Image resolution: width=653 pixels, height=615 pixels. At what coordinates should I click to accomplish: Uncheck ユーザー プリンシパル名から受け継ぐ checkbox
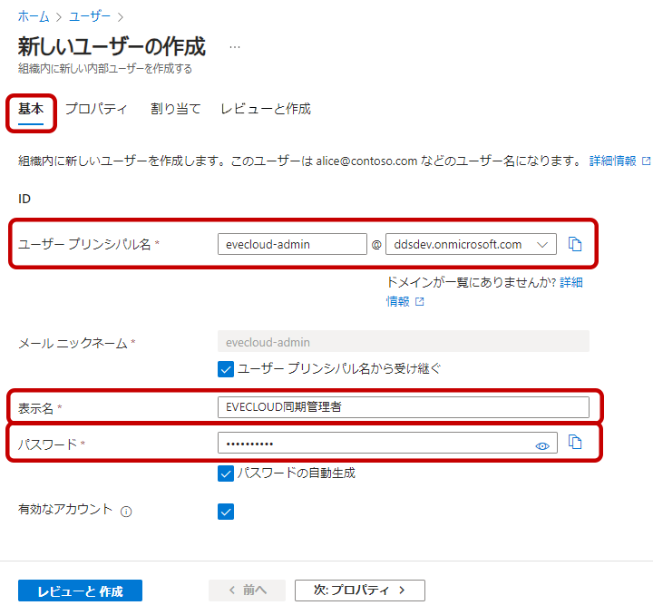[x=226, y=368]
